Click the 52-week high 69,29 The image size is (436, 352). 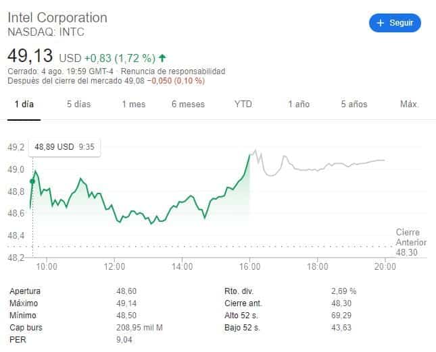tap(341, 316)
